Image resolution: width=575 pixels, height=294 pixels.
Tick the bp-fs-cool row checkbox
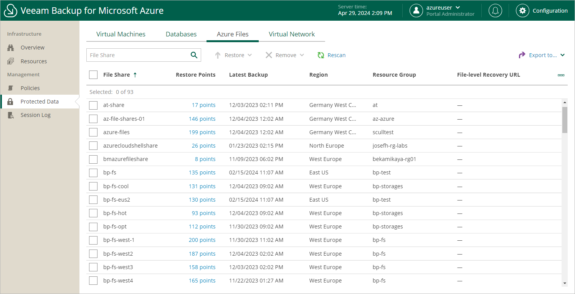pos(93,186)
